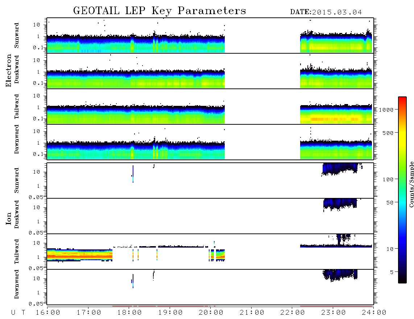
Task: Select the Ion Tailward axis label
Action: 17,252
